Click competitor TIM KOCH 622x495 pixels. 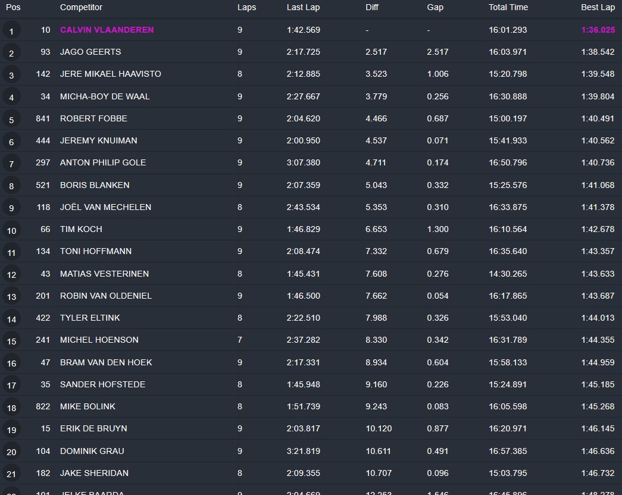coord(81,229)
